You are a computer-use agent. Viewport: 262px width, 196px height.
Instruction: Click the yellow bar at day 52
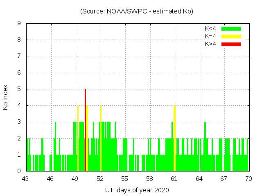click(101, 138)
